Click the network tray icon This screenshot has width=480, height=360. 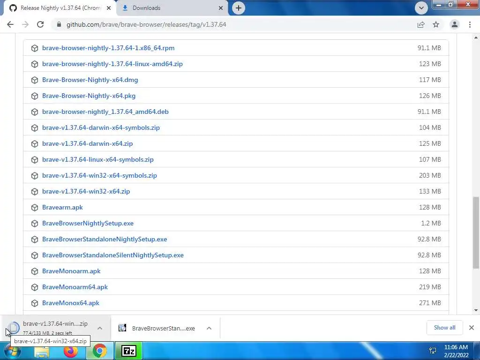[x=433, y=351]
